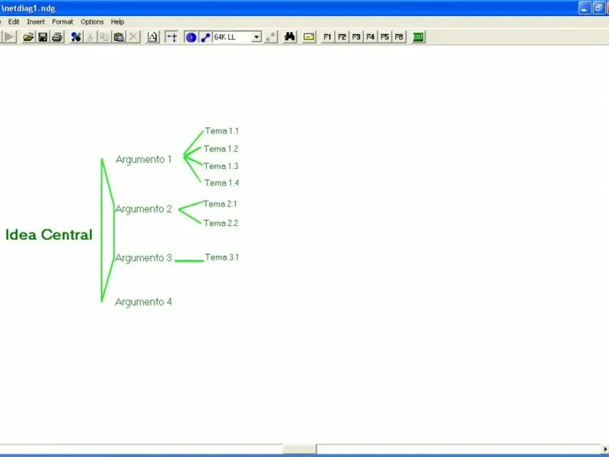Image resolution: width=609 pixels, height=457 pixels.
Task: Select the text tool icon
Action: tap(152, 37)
